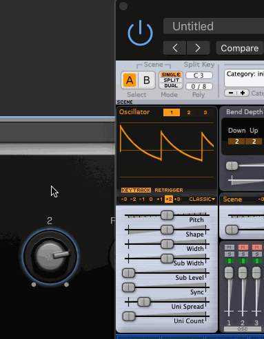Mute oscillator 3 in mixer
The image size is (264, 339).
(x=256, y=247)
